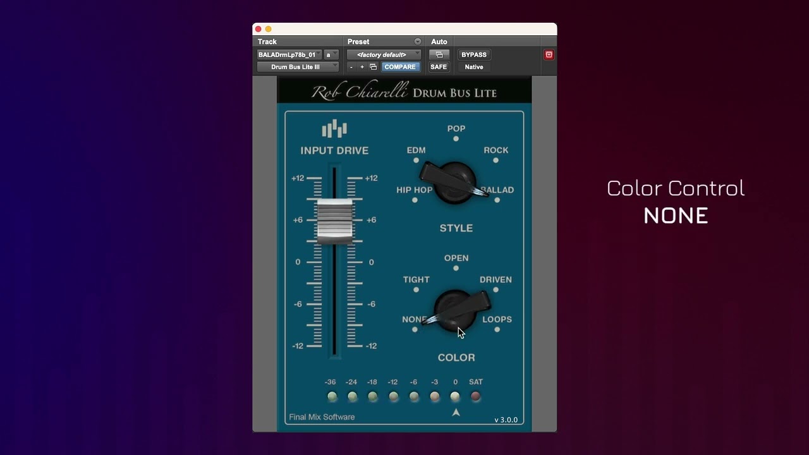This screenshot has width=809, height=455.
Task: Click the -18 level LED
Action: click(373, 397)
